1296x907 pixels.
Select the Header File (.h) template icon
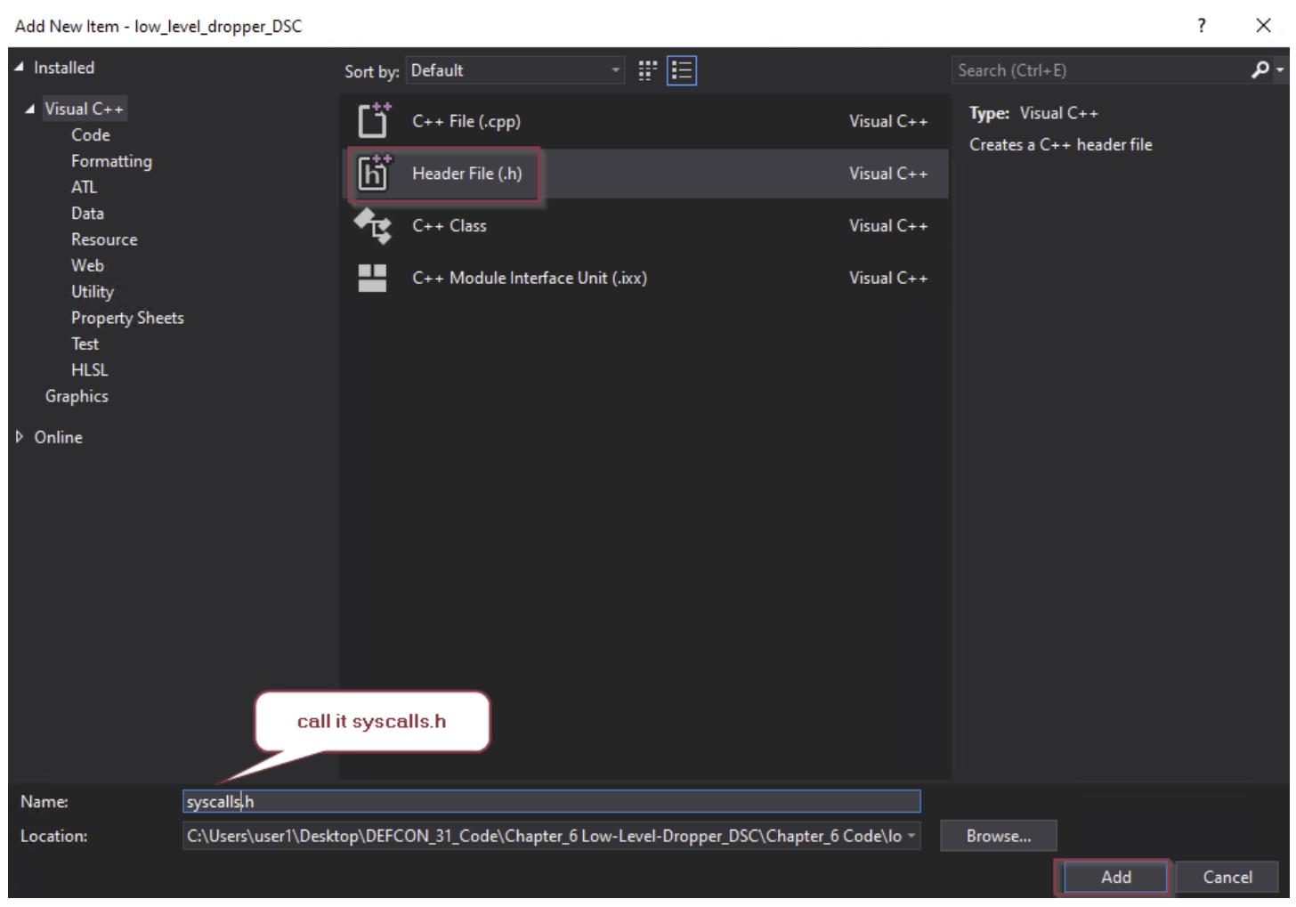(374, 174)
